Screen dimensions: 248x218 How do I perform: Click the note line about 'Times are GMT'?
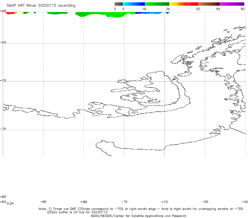[x=141, y=209]
